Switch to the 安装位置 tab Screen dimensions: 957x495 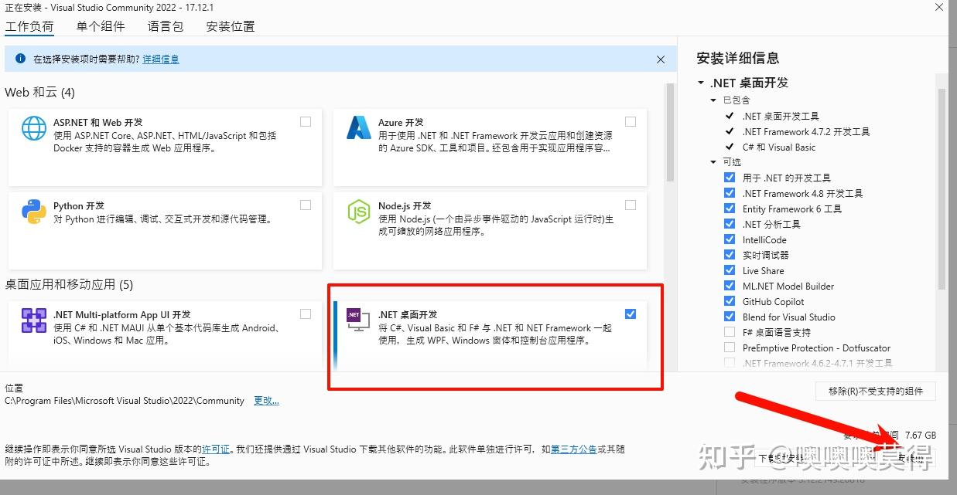231,26
